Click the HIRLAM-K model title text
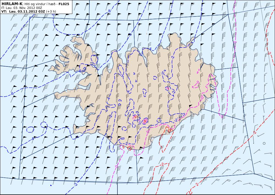The height and width of the screenshot is (195, 275). coord(12,4)
